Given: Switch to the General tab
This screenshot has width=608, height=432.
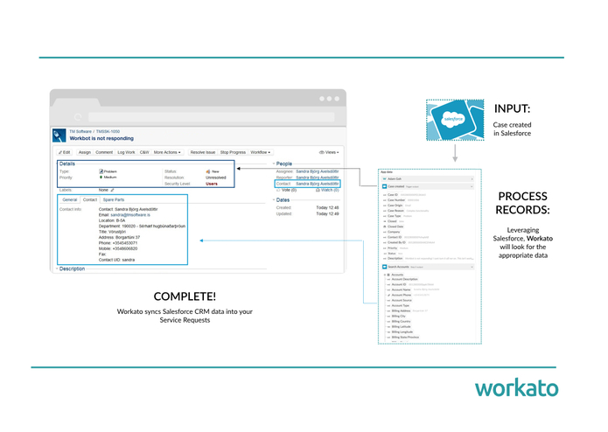Looking at the screenshot, I should pyautogui.click(x=69, y=200).
